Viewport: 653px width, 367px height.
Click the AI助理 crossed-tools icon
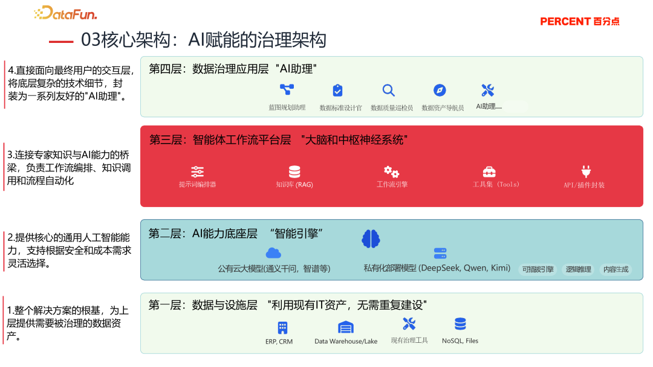tap(488, 91)
